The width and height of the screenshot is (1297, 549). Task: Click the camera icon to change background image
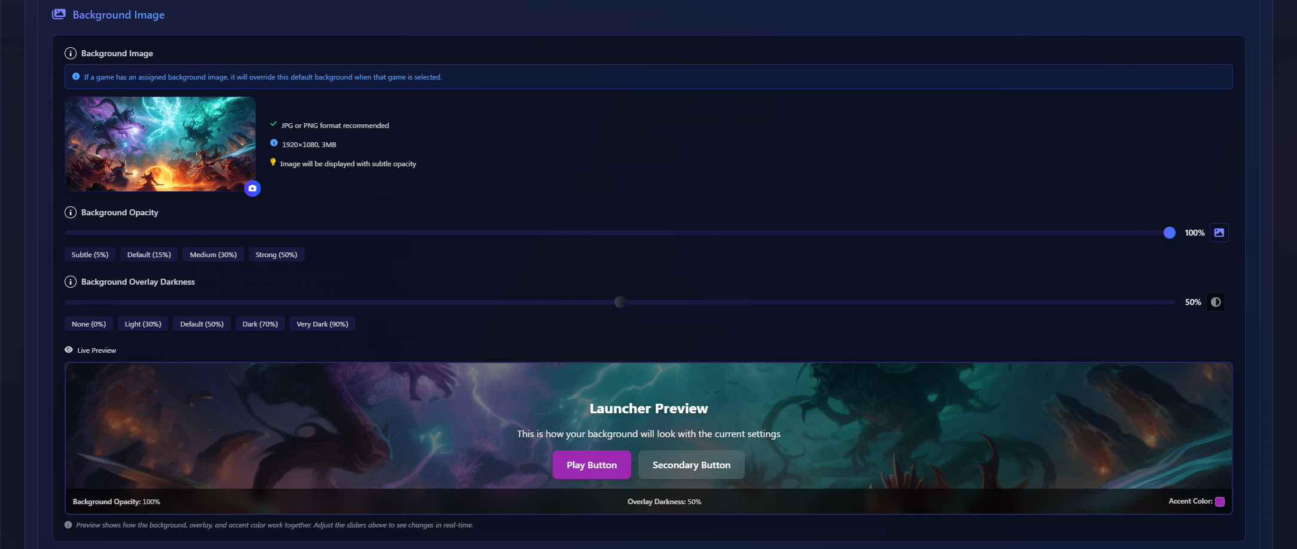[252, 188]
